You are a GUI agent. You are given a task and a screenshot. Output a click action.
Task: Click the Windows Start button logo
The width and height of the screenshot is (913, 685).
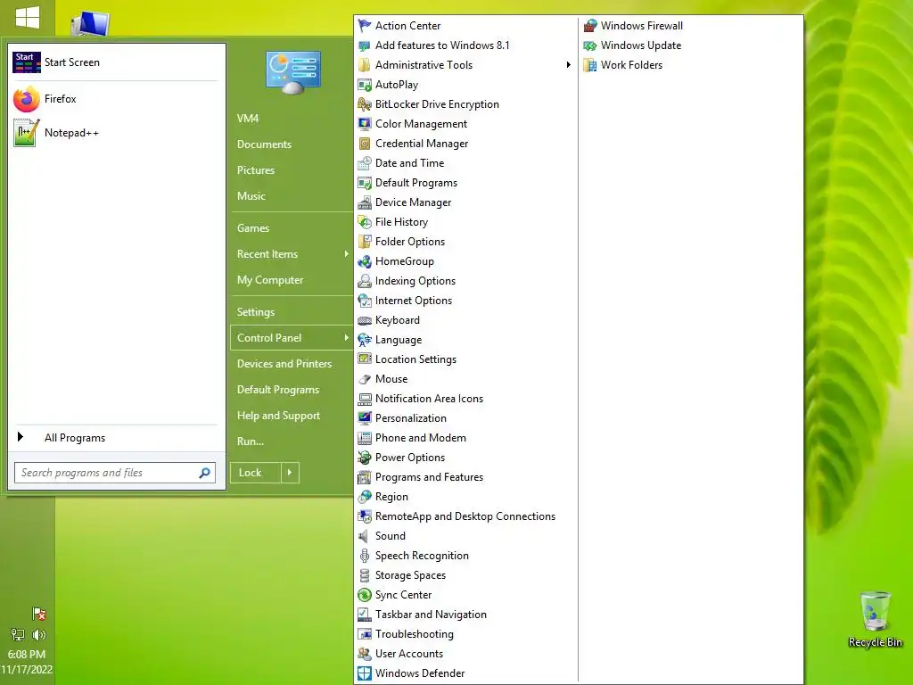tap(28, 18)
